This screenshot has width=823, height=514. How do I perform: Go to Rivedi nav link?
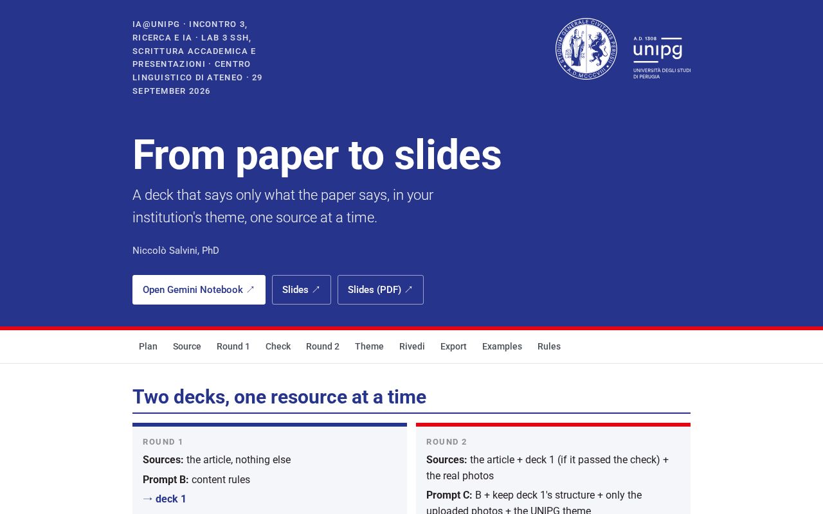[x=412, y=346]
